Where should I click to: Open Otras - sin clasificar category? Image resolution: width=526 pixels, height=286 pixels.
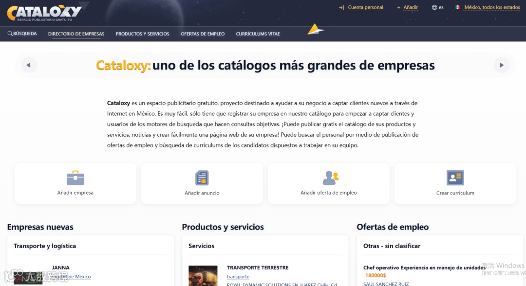click(x=392, y=246)
